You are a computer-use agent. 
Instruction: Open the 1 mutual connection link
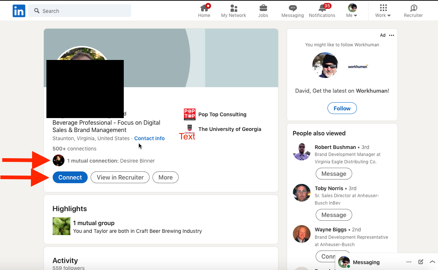[111, 161]
